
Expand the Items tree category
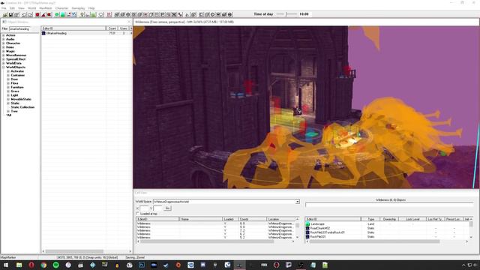pyautogui.click(x=3, y=47)
